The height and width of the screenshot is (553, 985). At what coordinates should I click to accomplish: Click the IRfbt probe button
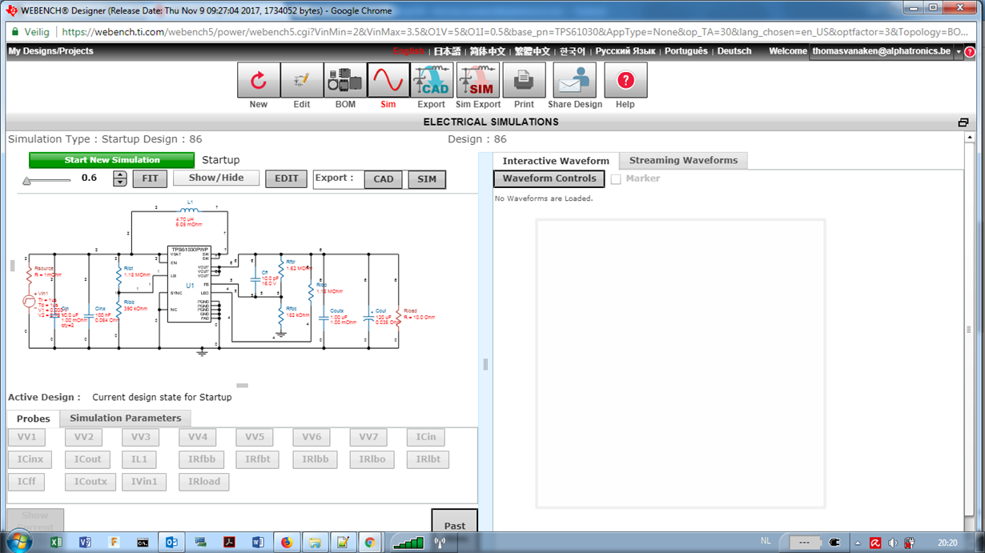click(258, 459)
